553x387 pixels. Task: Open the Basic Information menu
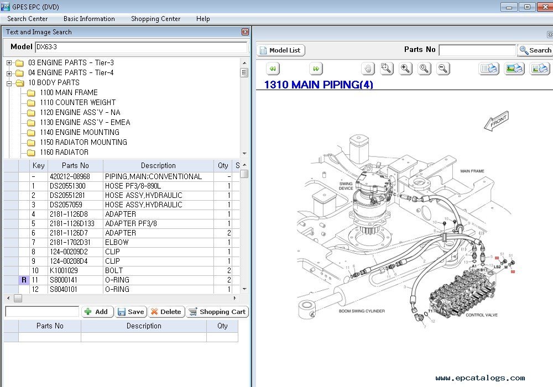[89, 19]
